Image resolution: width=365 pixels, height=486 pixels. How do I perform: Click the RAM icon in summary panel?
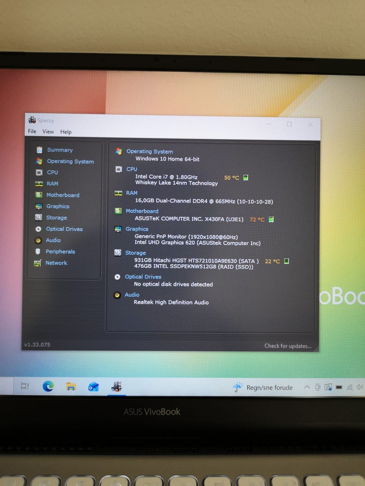tap(118, 193)
